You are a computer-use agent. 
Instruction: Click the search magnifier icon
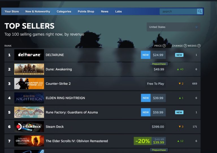(200, 12)
